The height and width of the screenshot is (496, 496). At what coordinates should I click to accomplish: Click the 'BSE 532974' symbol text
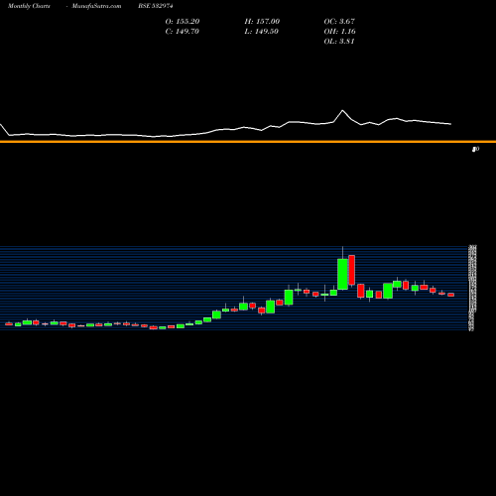[x=156, y=6]
